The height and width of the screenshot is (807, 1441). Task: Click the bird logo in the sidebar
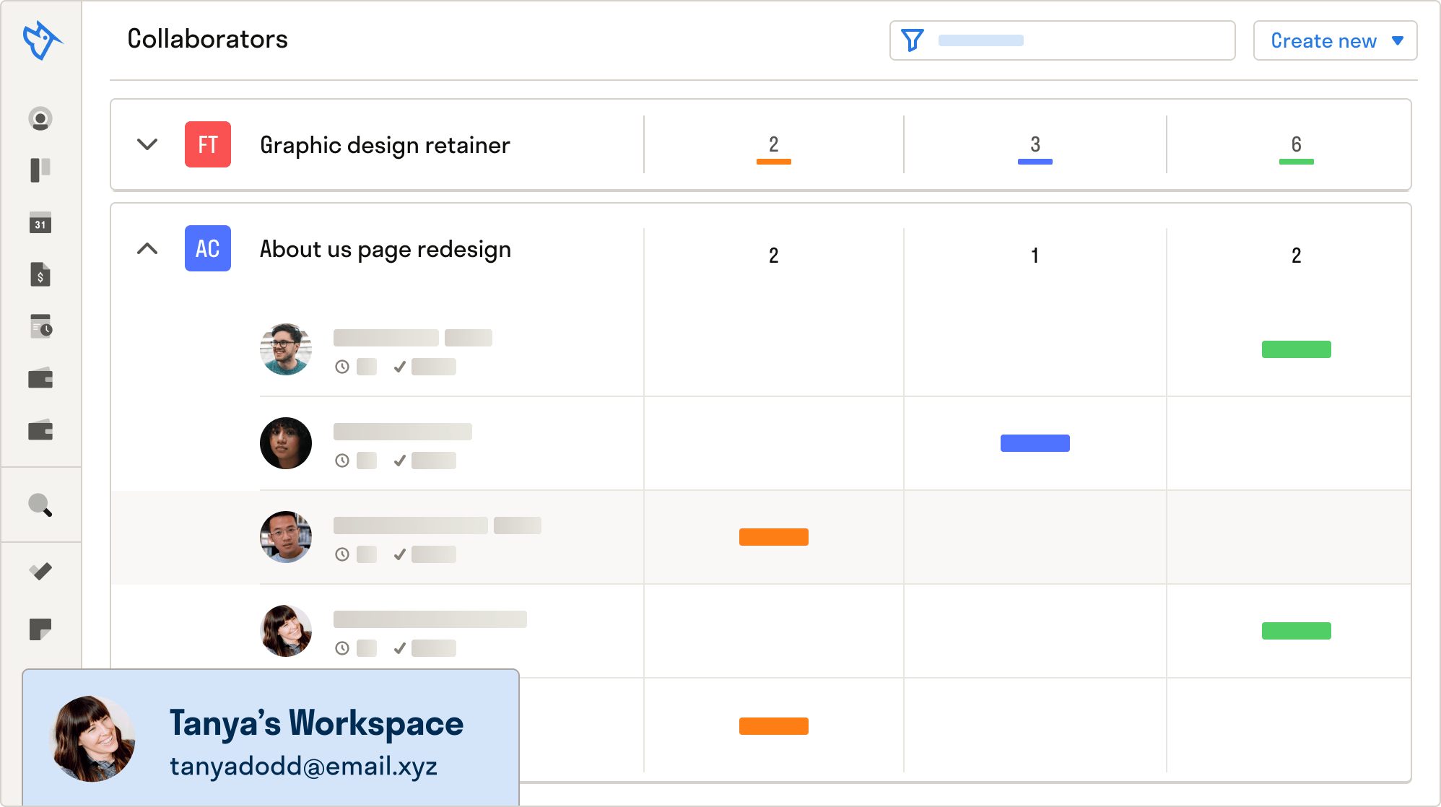41,40
